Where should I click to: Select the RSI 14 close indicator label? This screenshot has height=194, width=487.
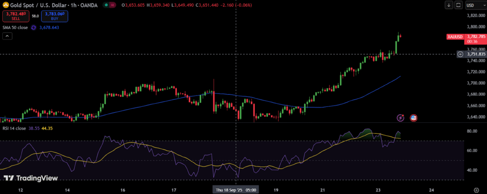coord(13,128)
